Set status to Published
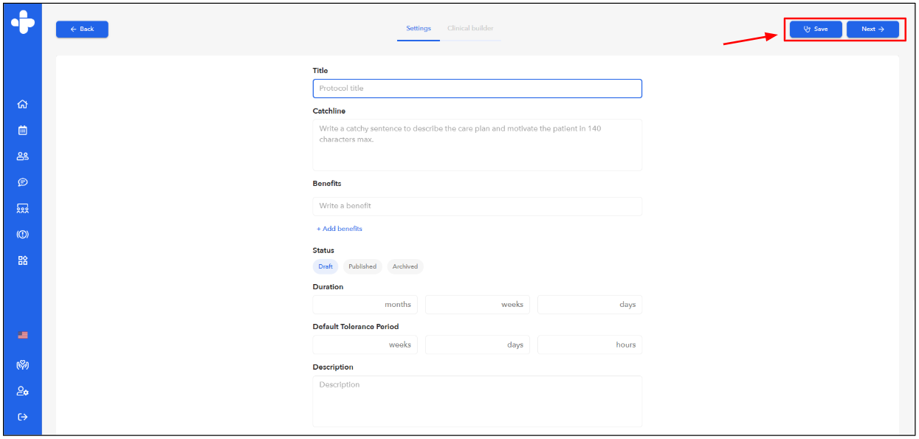Screen dimensions: 919x439 point(362,266)
